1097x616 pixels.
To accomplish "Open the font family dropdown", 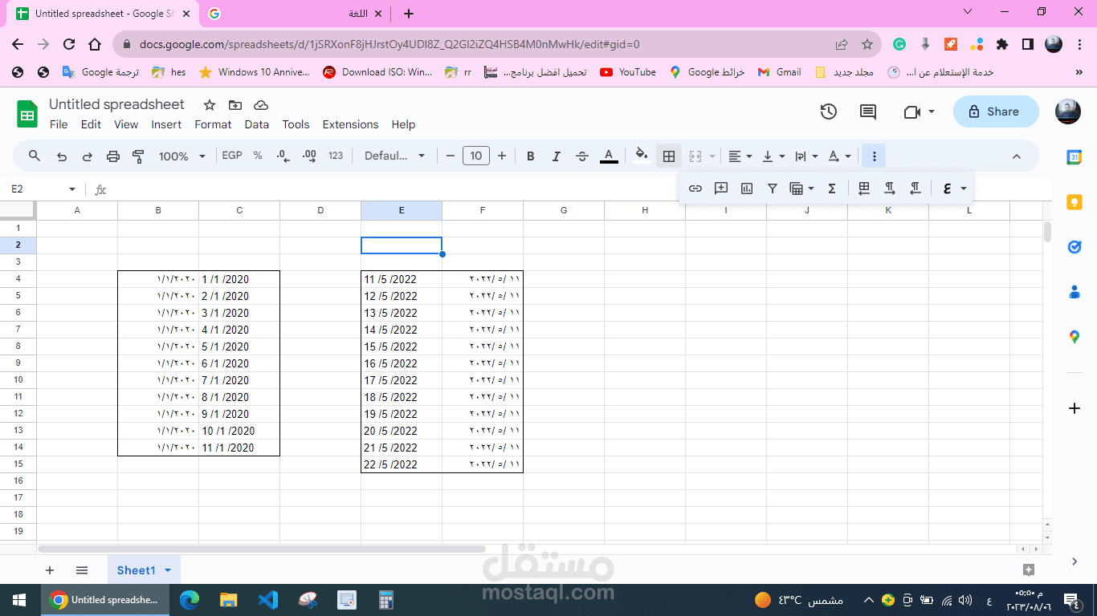I will pos(395,156).
